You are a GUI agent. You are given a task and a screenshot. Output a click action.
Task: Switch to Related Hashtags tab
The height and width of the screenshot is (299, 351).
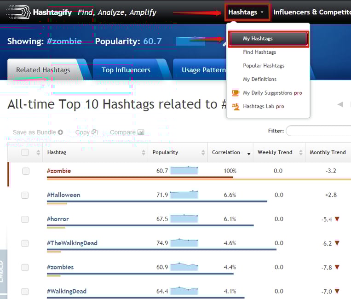43,70
